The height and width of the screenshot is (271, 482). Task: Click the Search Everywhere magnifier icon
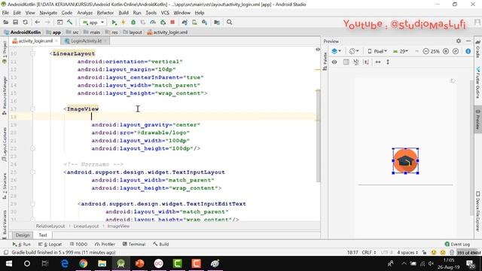pyautogui.click(x=229, y=22)
